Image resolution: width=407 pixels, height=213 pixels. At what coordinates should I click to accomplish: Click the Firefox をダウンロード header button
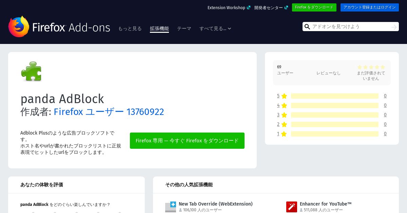(314, 7)
